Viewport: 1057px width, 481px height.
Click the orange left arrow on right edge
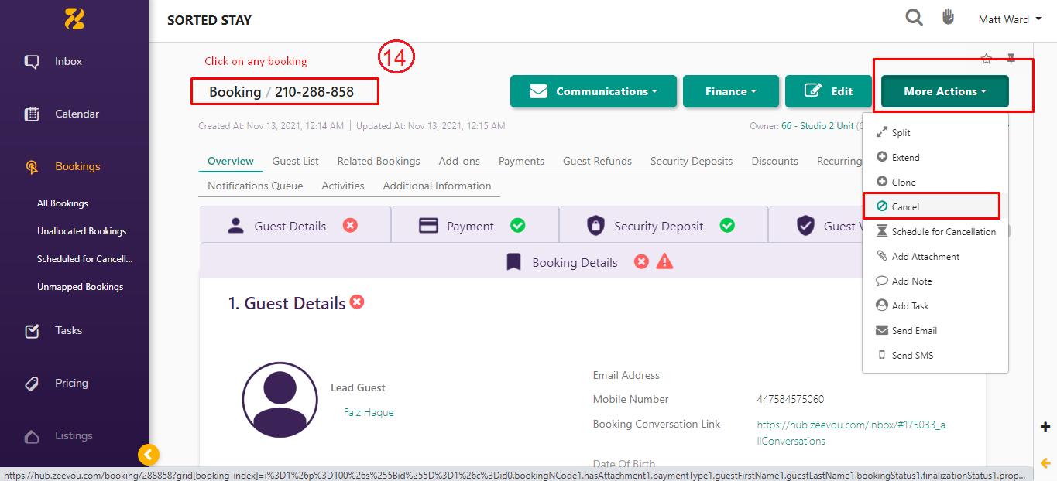1045,463
